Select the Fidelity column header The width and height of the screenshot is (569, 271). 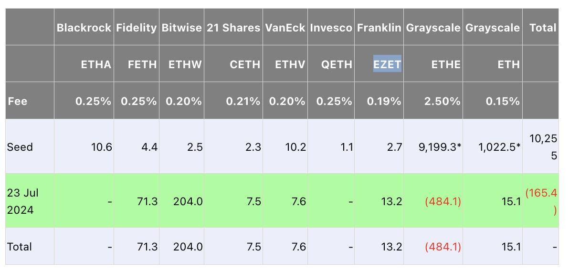tap(136, 28)
